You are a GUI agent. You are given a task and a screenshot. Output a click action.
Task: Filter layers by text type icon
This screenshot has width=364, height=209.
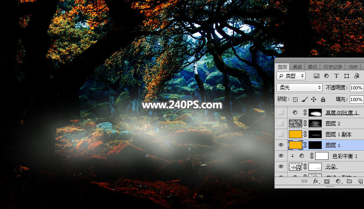tap(336, 76)
